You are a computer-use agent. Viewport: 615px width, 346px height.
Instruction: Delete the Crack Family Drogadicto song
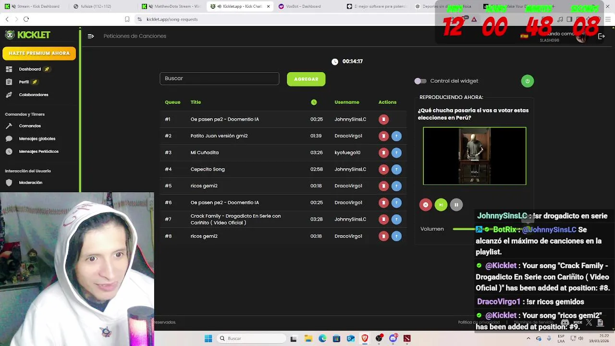tap(383, 219)
